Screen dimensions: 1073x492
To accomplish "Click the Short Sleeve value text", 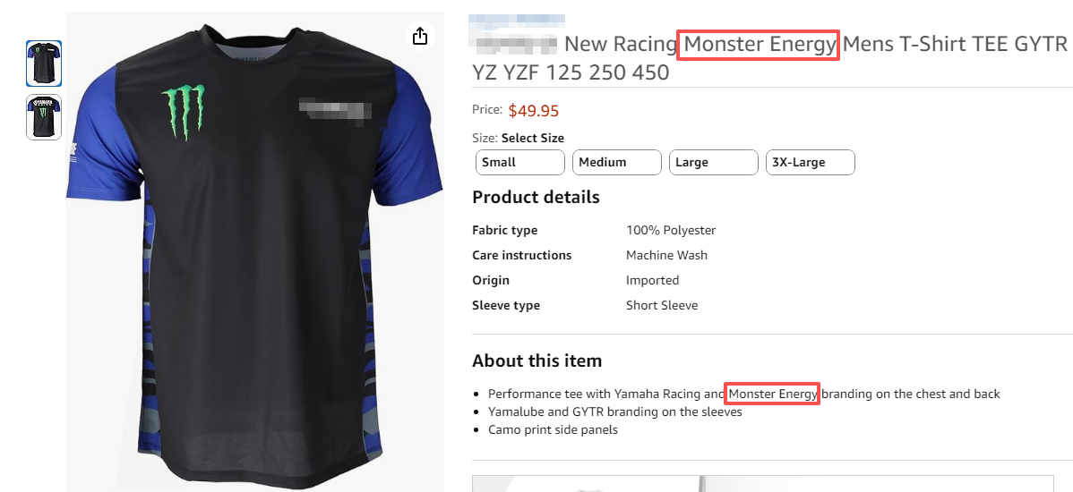I will [662, 305].
